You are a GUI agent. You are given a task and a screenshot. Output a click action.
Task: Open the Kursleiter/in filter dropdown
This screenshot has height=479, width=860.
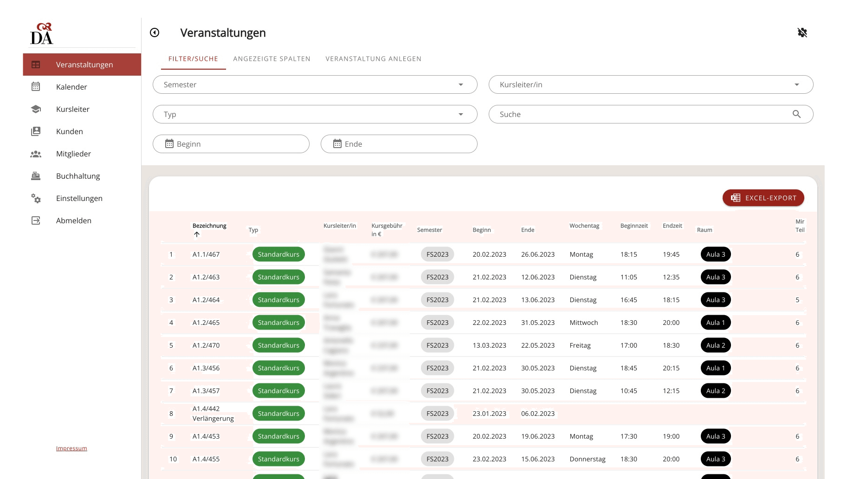point(650,84)
